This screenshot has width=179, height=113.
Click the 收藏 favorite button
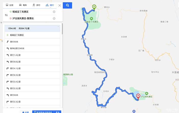[x=26, y=112]
